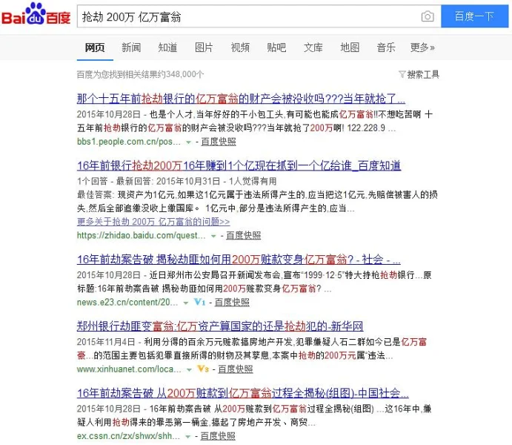512x445 pixels.
Task: Switch to the 新闻 tab
Action: click(x=131, y=47)
